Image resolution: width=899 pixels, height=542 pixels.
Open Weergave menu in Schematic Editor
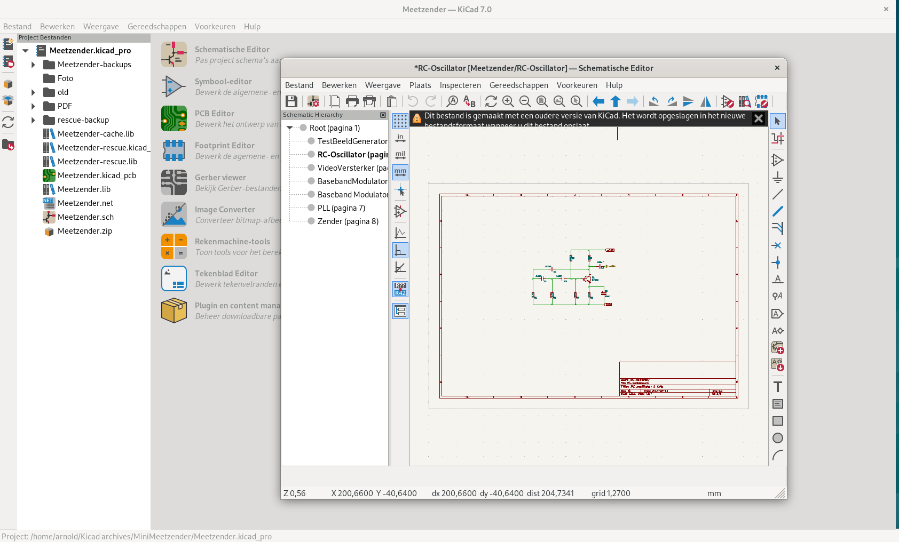coord(383,85)
